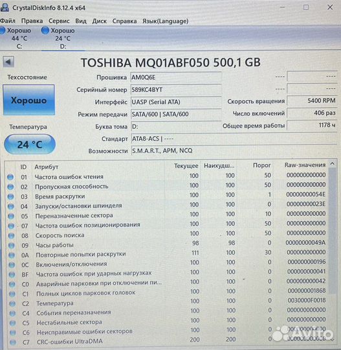
Task: Click status icon for attribute 07
Action: (x=11, y=226)
